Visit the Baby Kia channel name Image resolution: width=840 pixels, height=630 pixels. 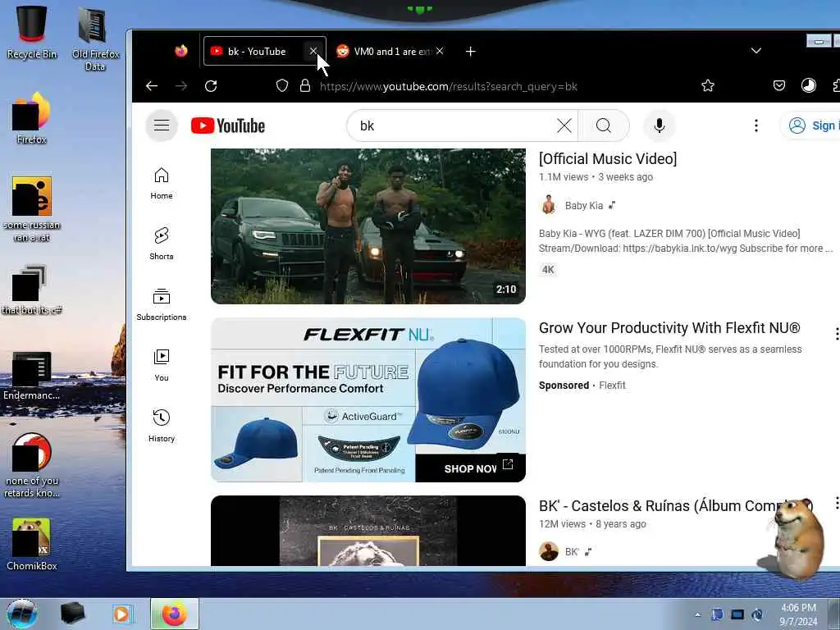pyautogui.click(x=584, y=206)
